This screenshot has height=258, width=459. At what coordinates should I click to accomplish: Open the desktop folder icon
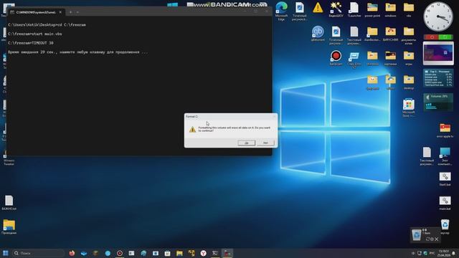pyautogui.click(x=409, y=82)
